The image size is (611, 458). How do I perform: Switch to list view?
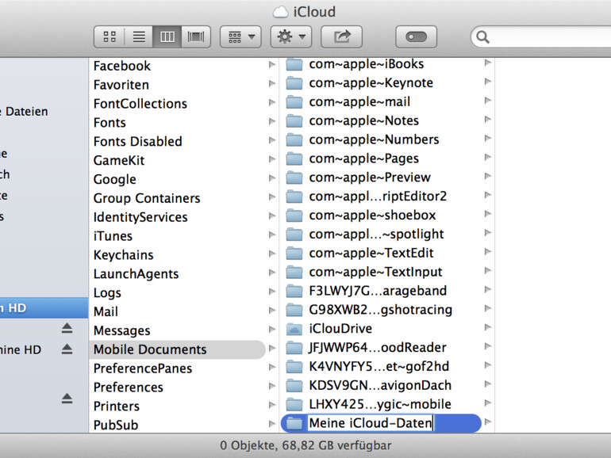point(139,37)
